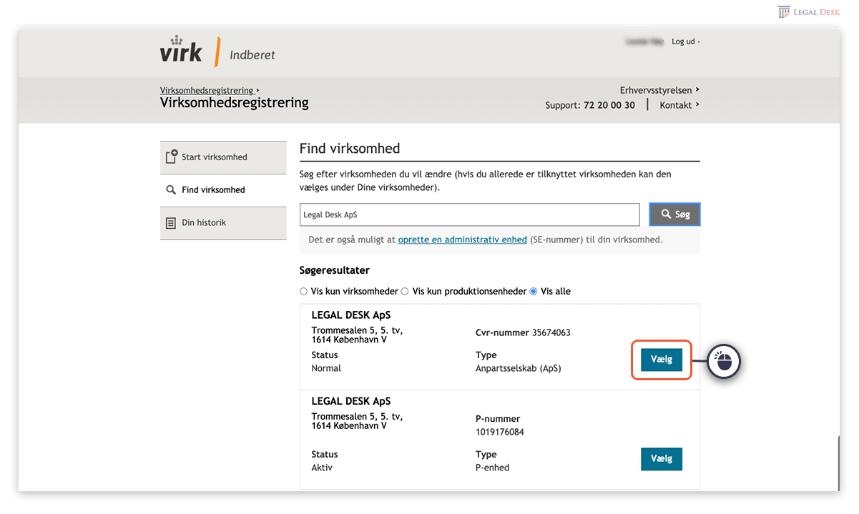Select Find virksomhed in sidebar
This screenshot has height=514, width=859.
(x=223, y=190)
